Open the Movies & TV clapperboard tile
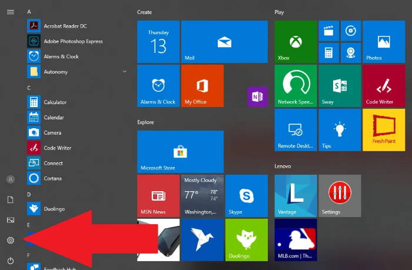Image resolution: width=412 pixels, height=270 pixels. point(328,31)
